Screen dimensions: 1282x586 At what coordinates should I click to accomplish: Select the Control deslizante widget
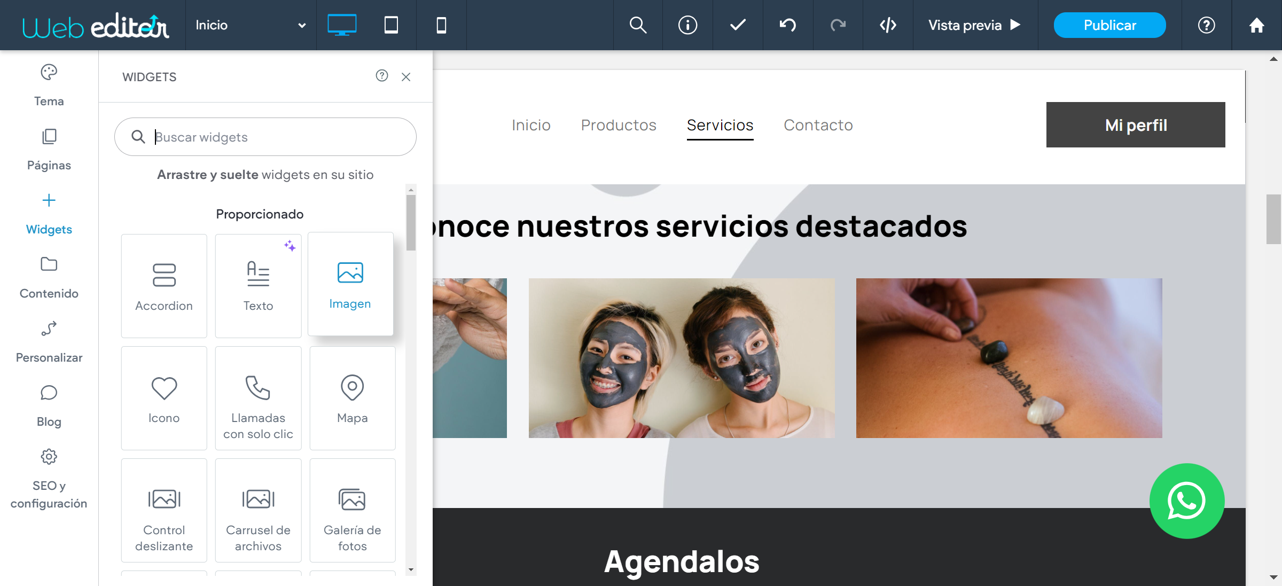(164, 510)
